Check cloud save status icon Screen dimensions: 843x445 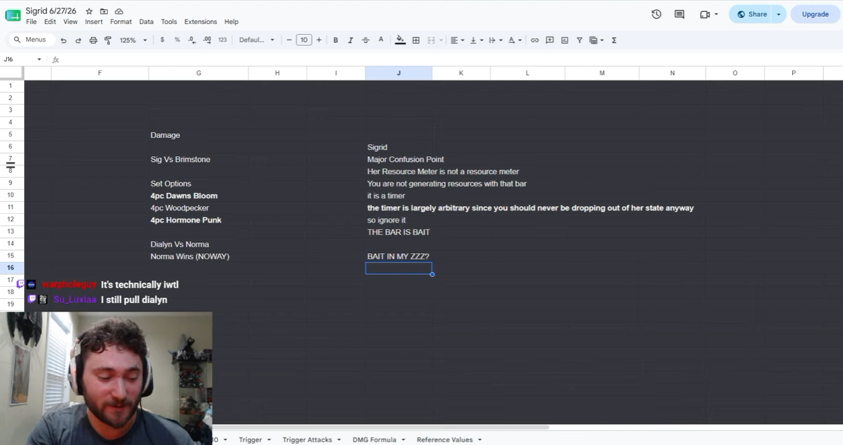pos(119,11)
